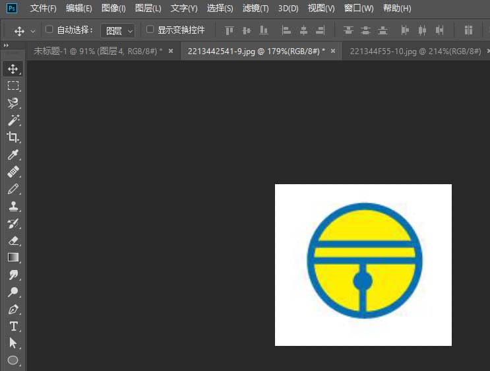
Task: Align right edges of layers
Action: click(x=321, y=30)
